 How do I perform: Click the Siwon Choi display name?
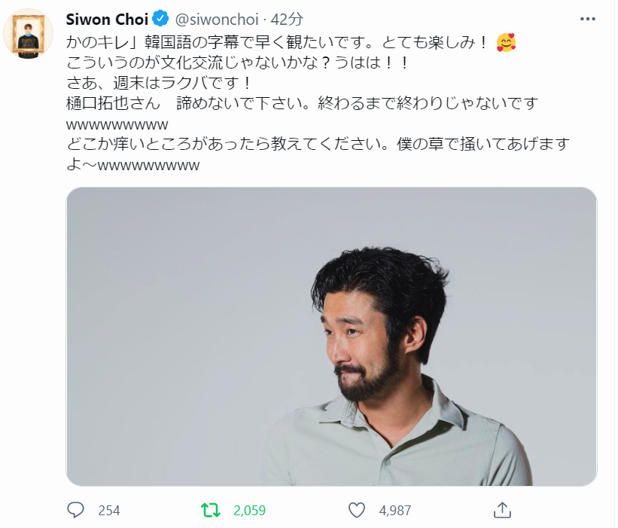(107, 20)
